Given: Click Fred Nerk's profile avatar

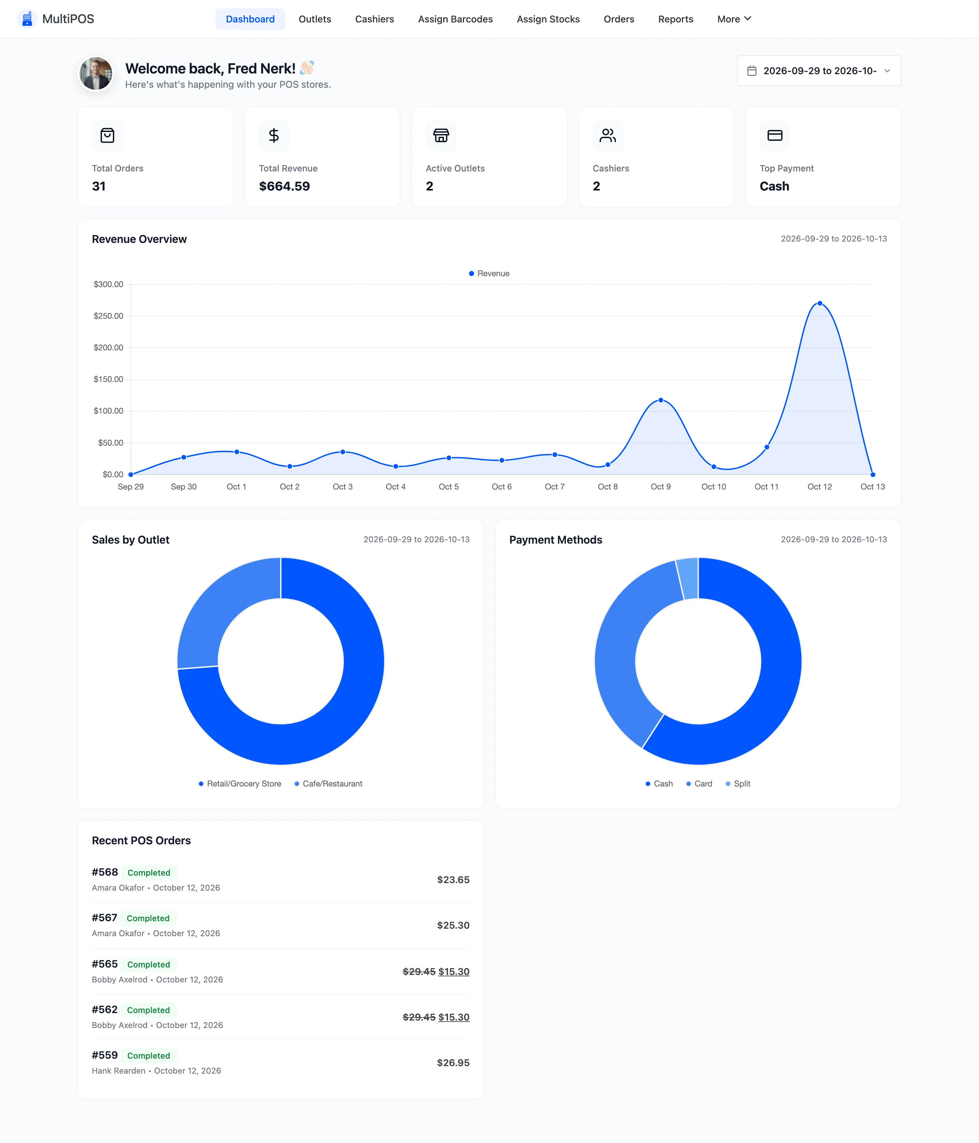Looking at the screenshot, I should point(96,74).
